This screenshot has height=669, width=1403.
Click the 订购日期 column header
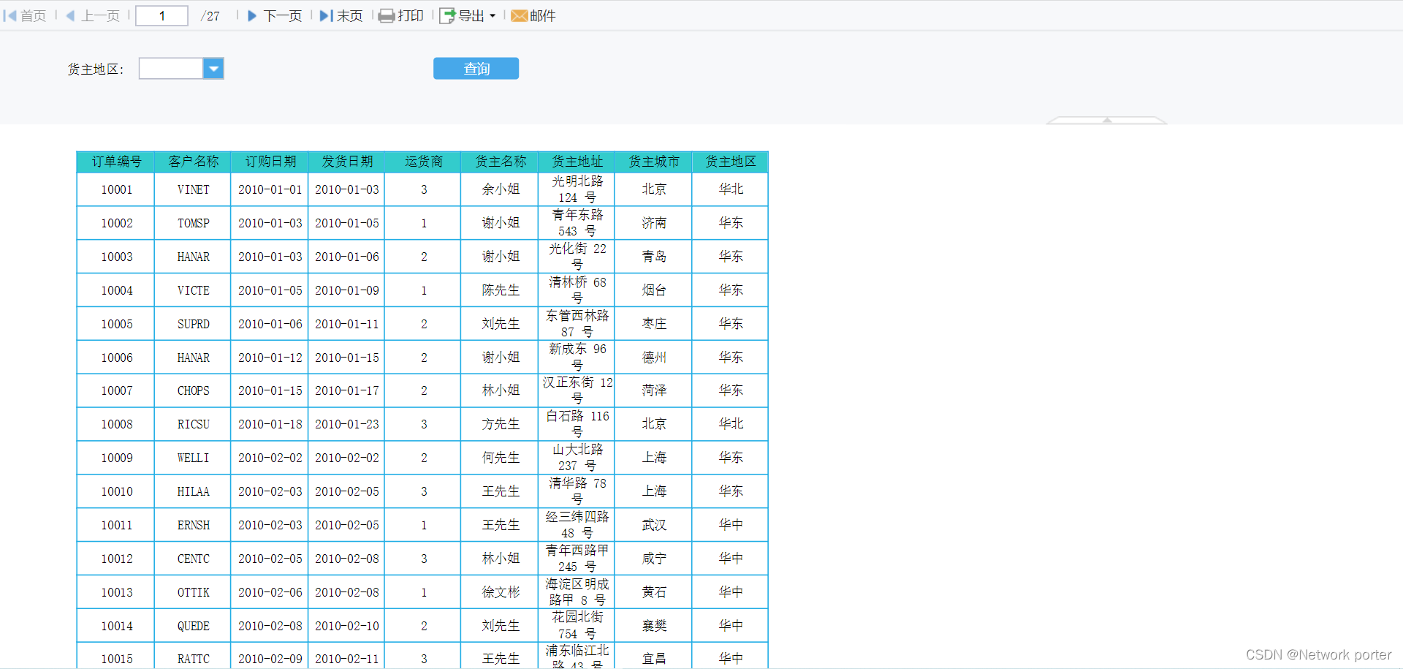pos(270,162)
